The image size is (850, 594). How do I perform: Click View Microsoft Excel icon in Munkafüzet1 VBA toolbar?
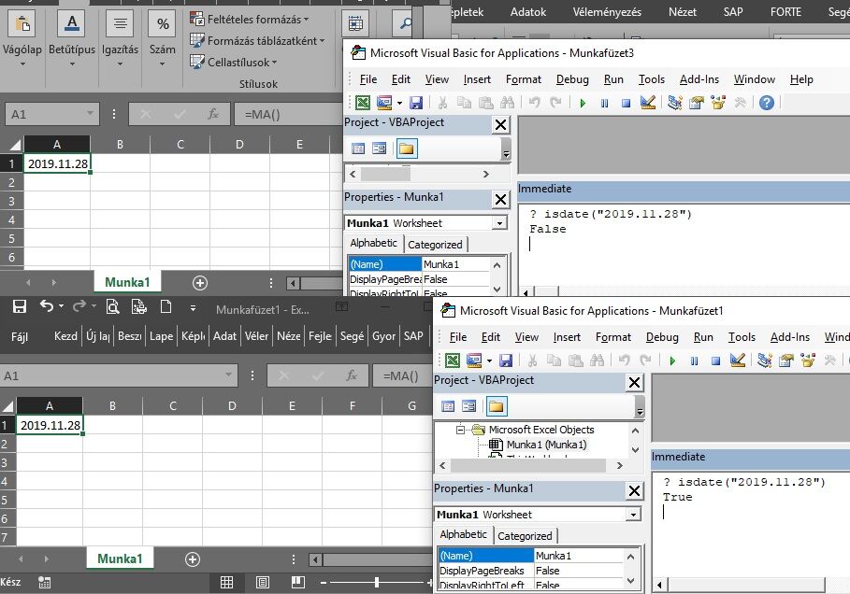453,361
